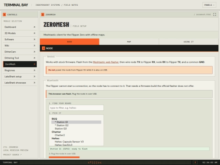Select Chatter2 board option
Image resolution: width=220 pixels, height=165 pixels.
pyautogui.click(x=76, y=135)
